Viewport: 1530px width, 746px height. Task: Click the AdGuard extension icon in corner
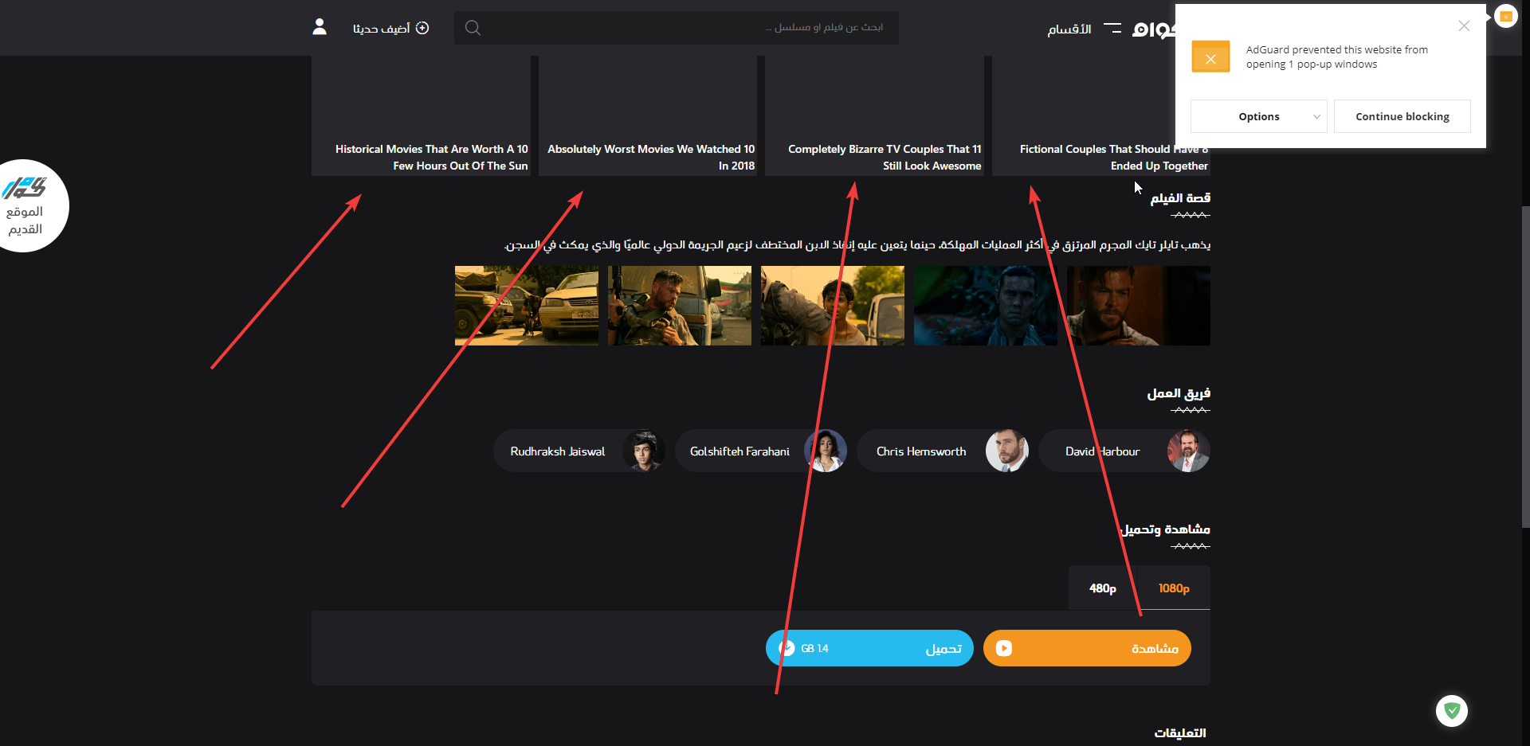(1505, 16)
